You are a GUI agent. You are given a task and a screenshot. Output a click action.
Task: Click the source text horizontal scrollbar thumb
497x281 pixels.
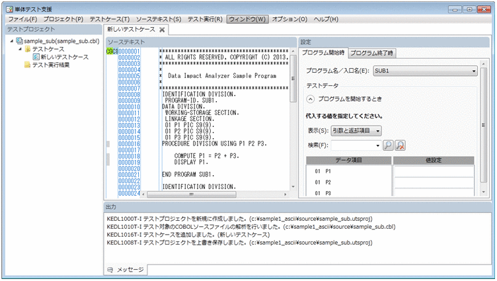192,194
